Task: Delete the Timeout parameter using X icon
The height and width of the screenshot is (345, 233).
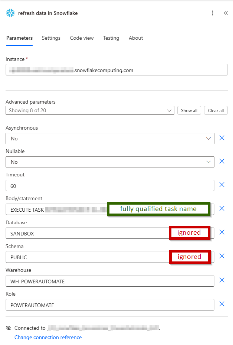Action: tap(222, 185)
